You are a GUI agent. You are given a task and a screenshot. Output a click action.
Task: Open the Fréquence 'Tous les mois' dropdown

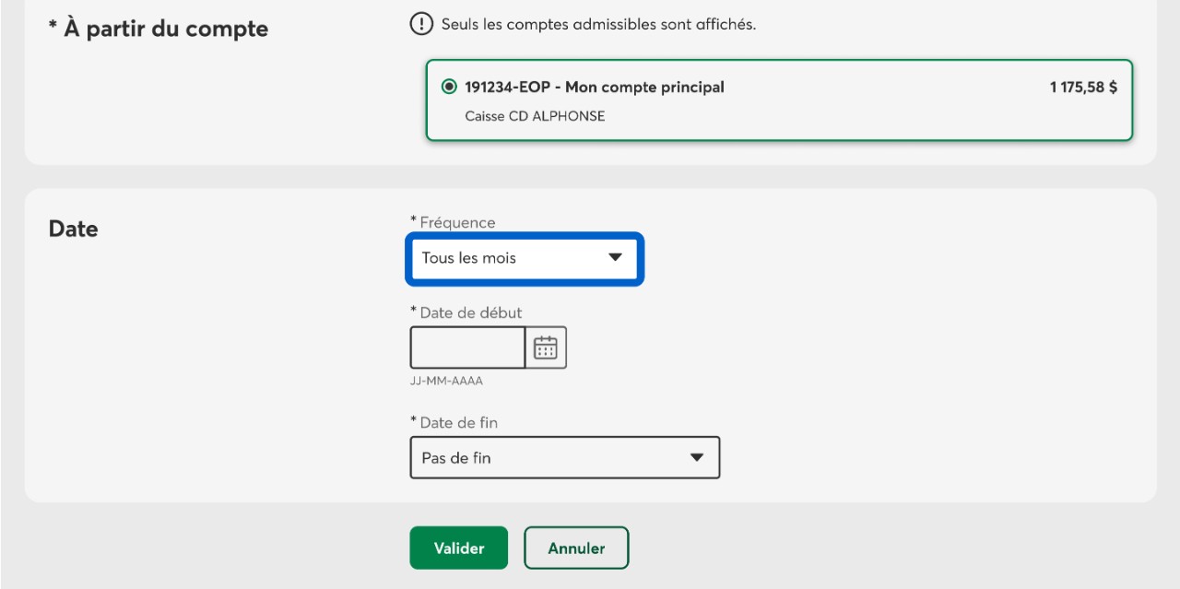[522, 258]
